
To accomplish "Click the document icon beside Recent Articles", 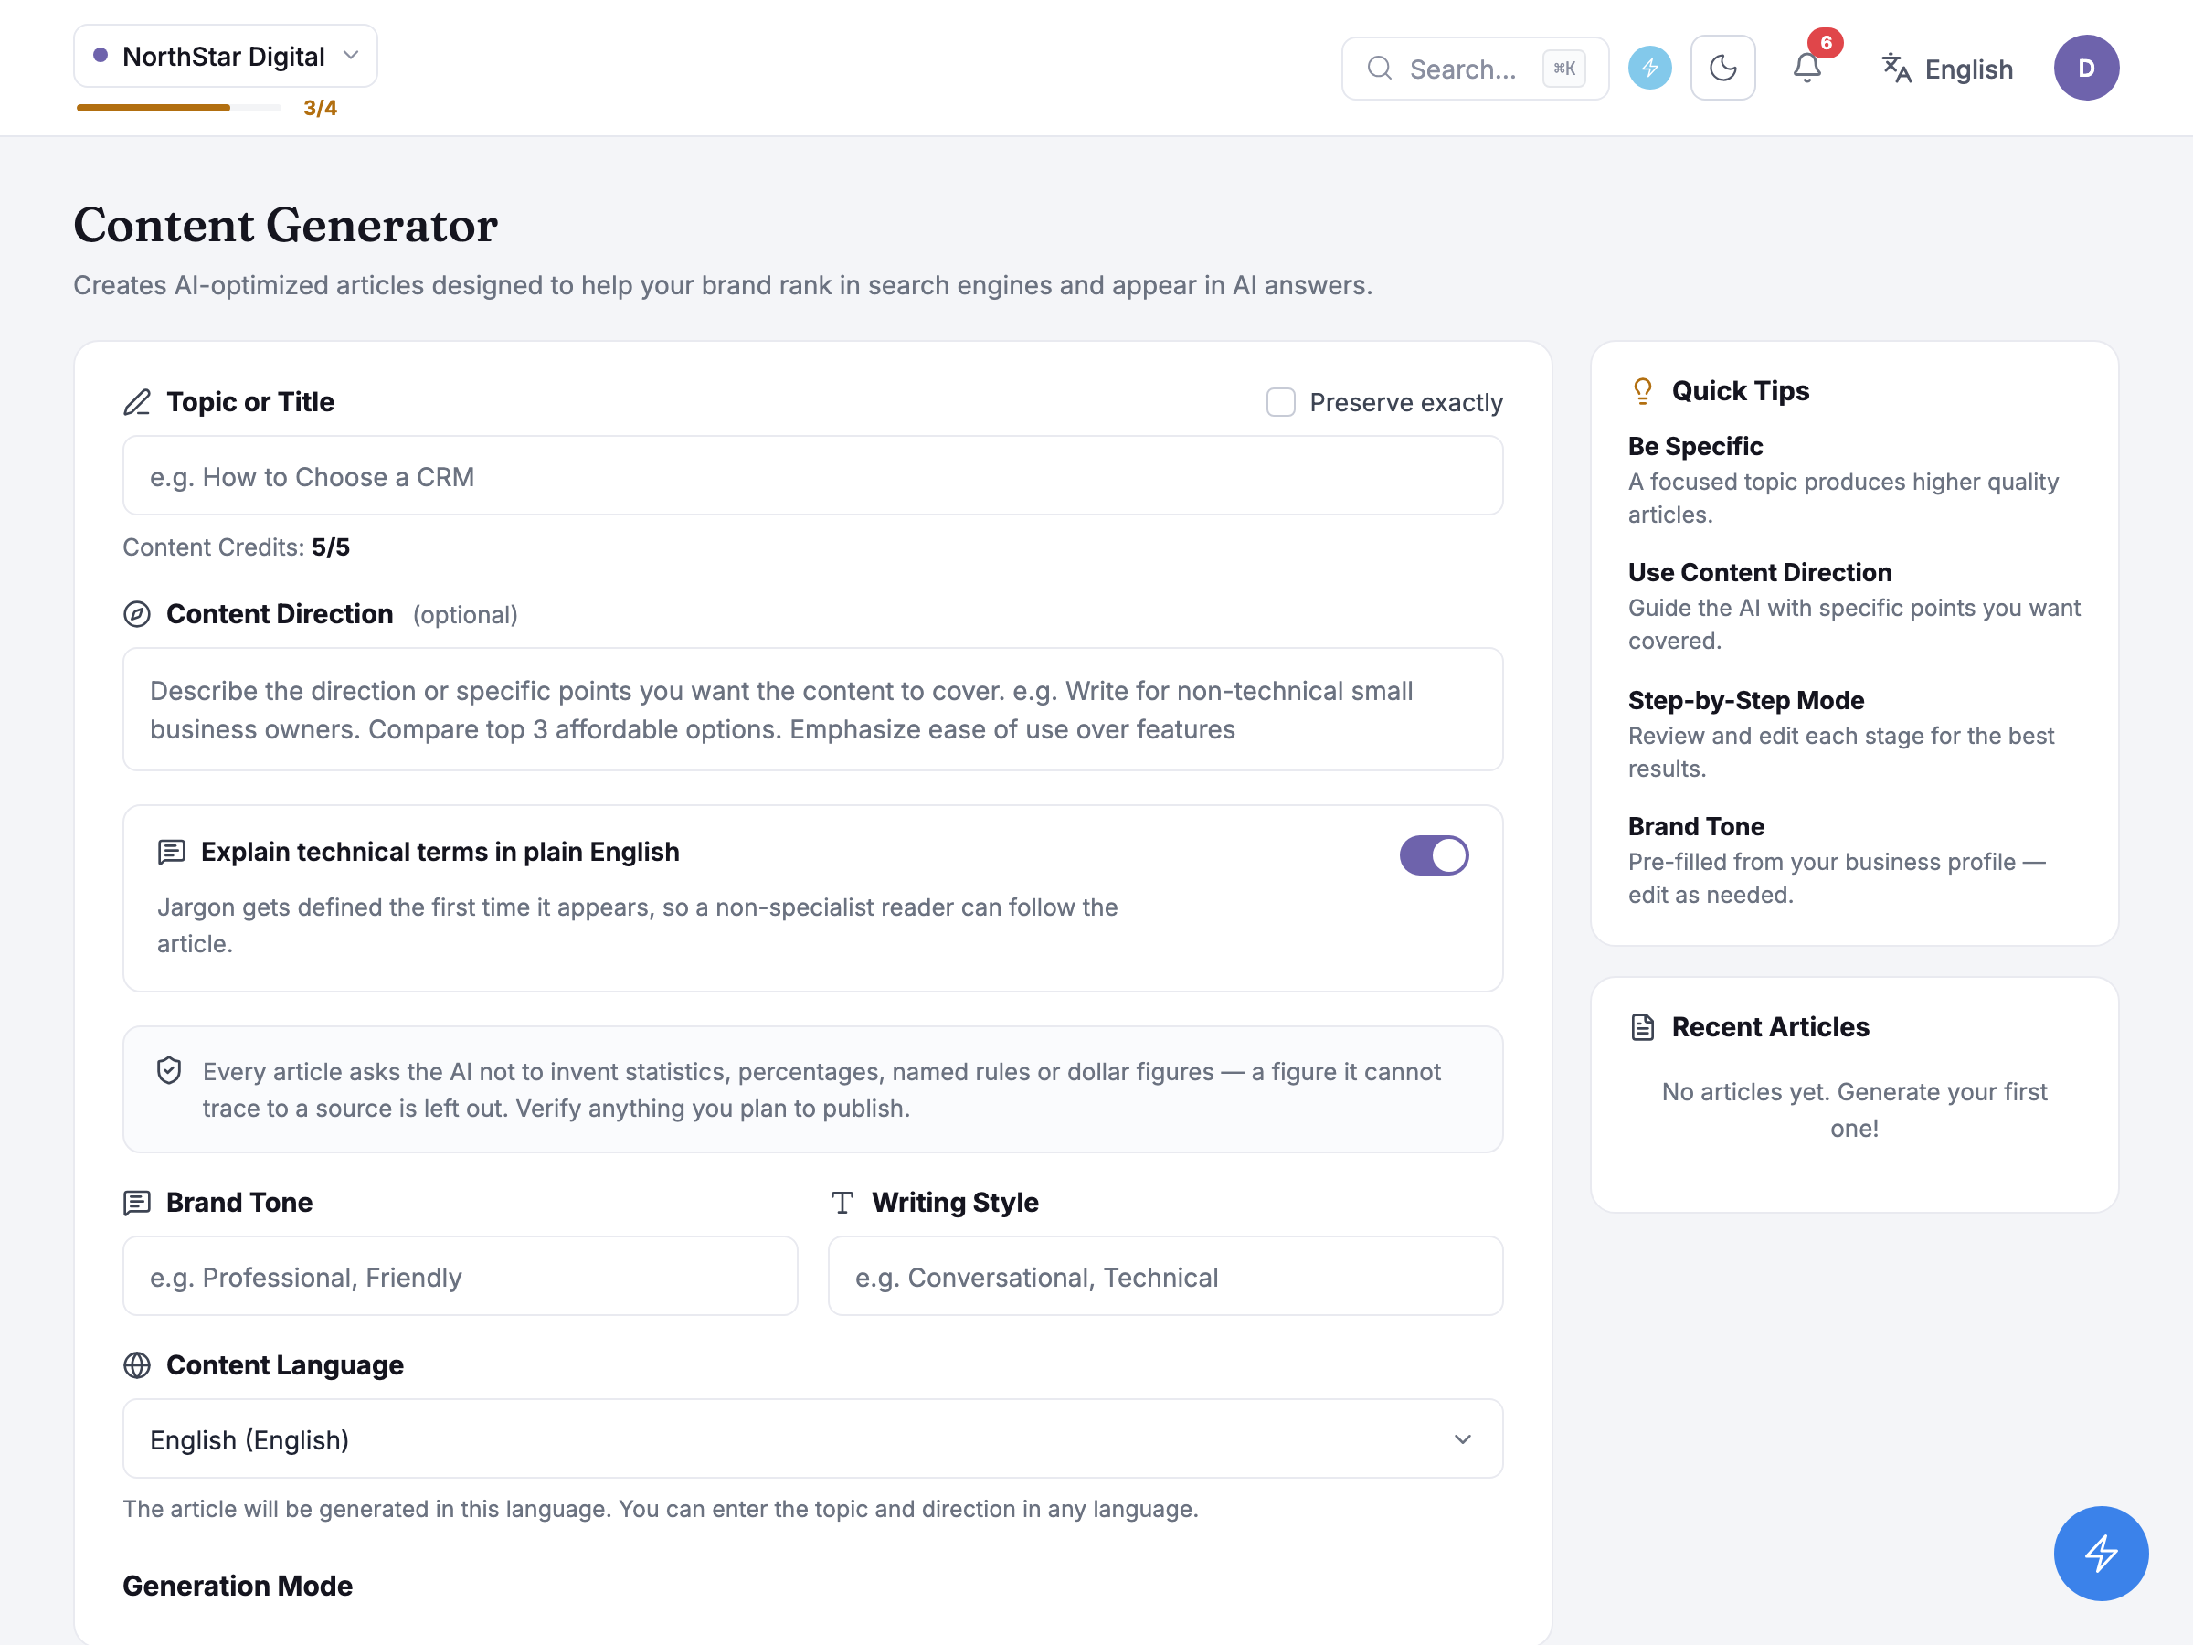I will click(x=1642, y=1026).
